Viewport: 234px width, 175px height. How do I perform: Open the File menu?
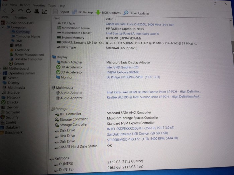coord(5,5)
